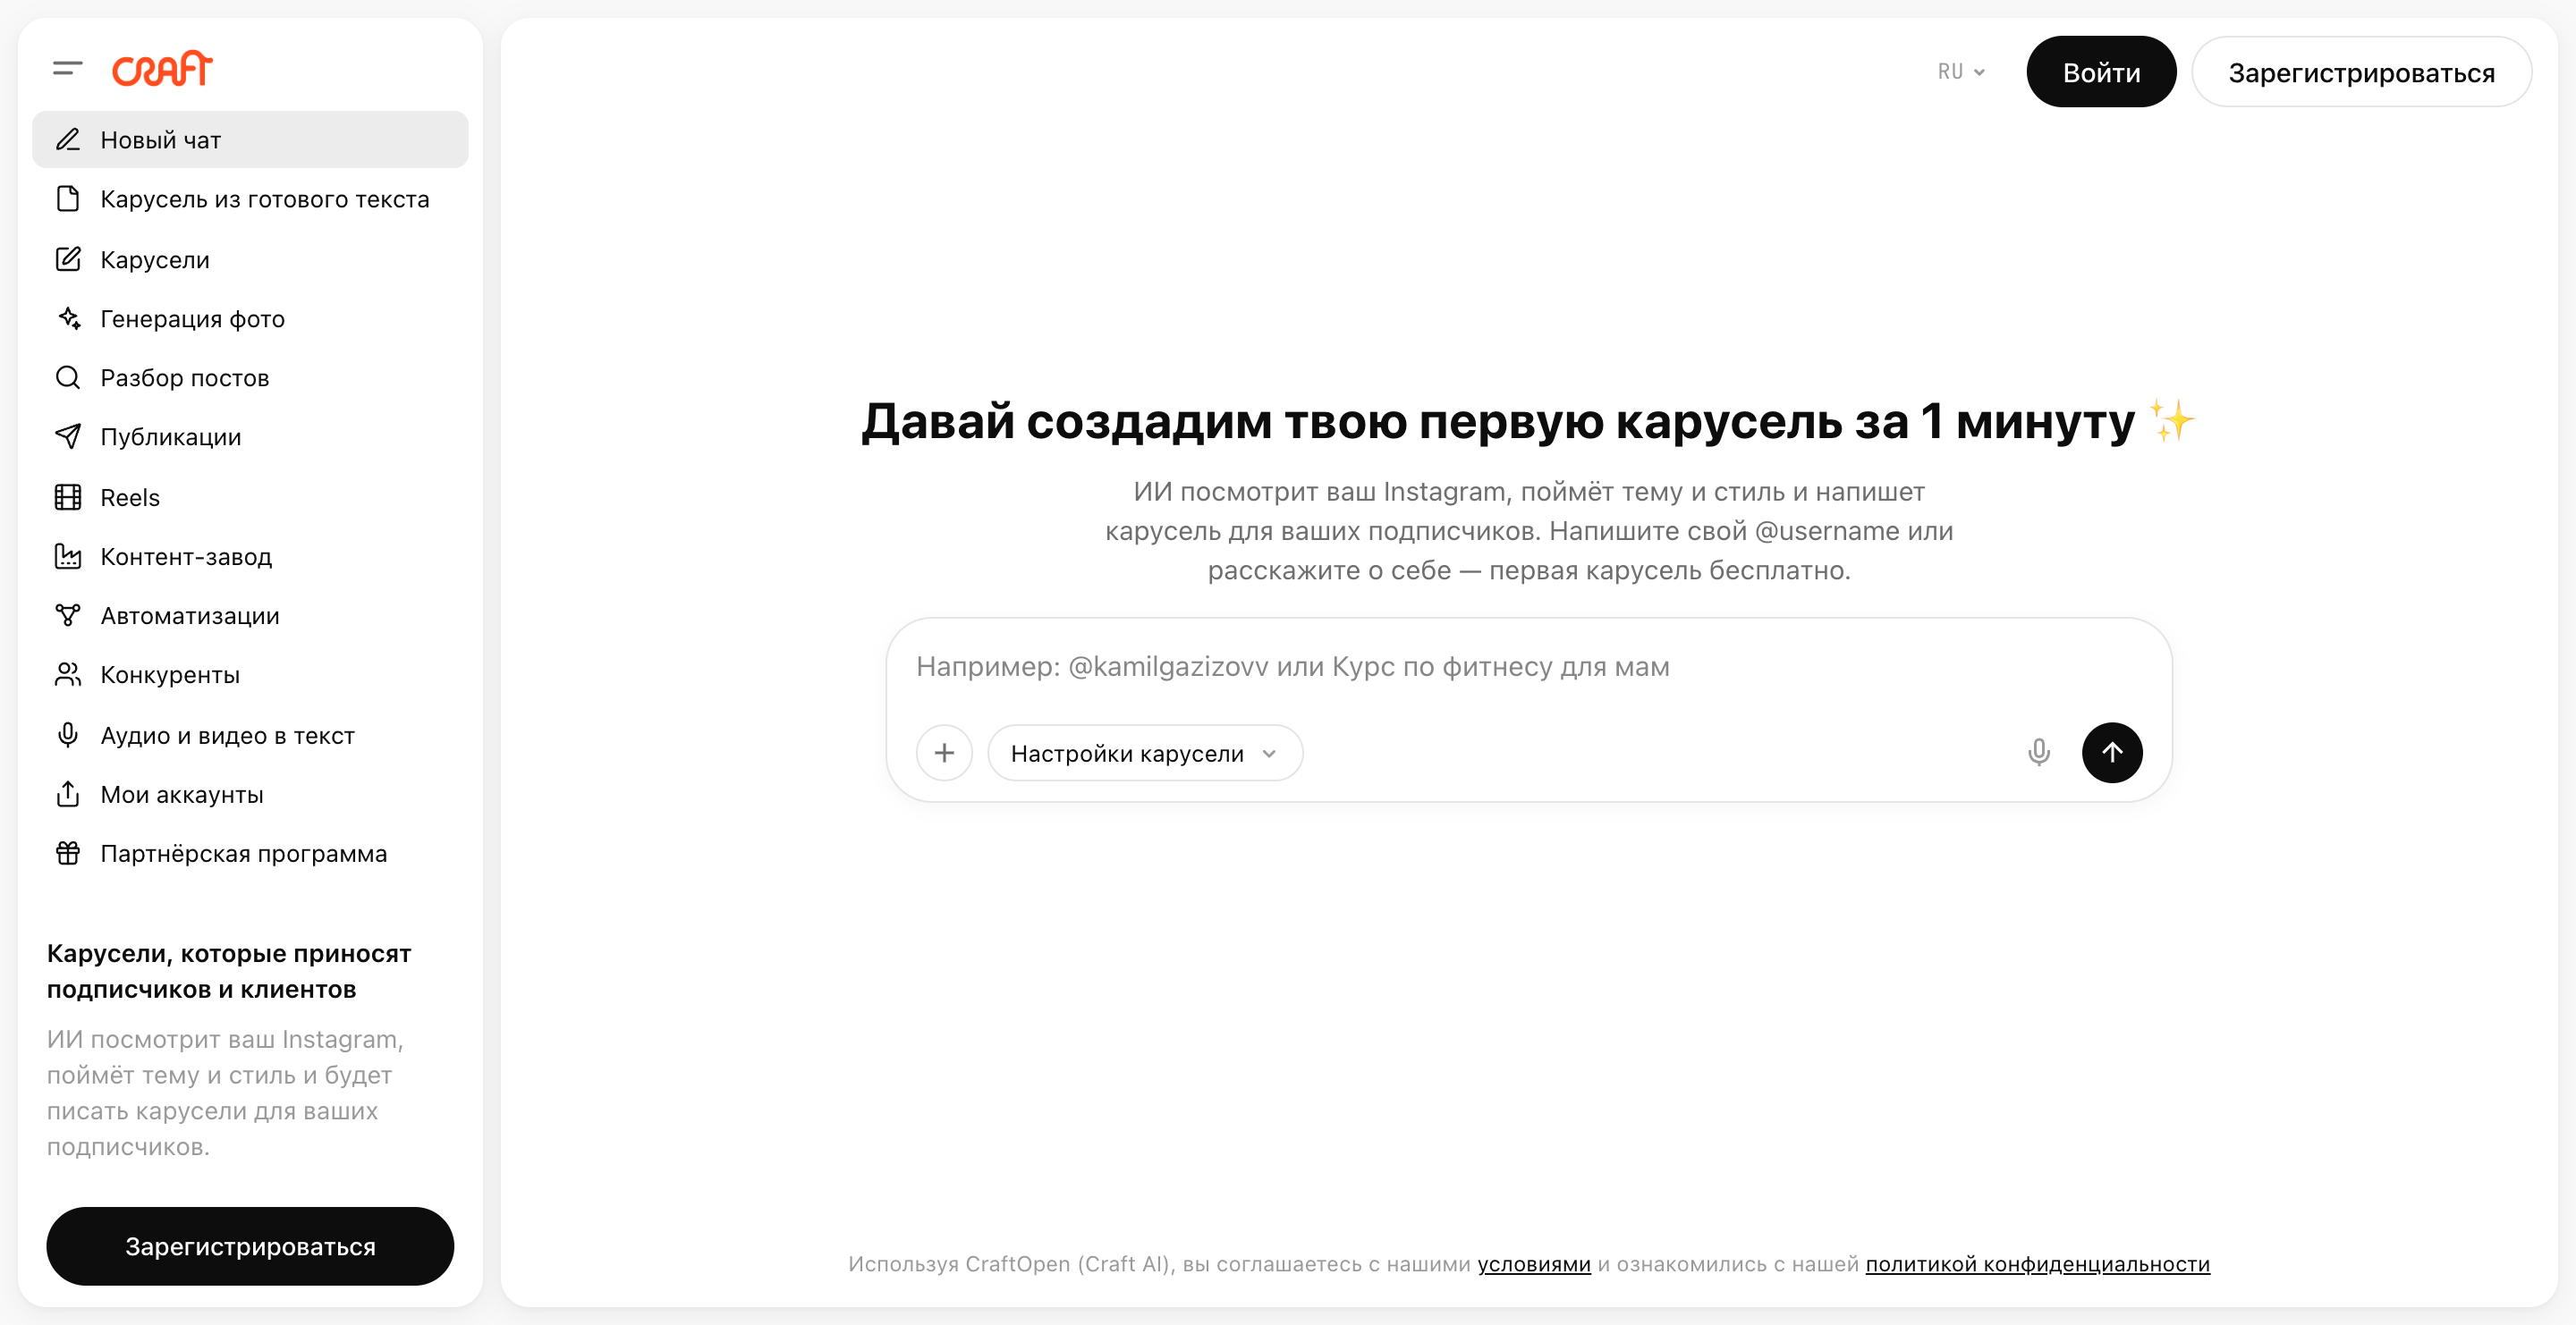2576x1325 pixels.
Task: Click the sidebar Зарегистрироваться button
Action: pyautogui.click(x=250, y=1246)
